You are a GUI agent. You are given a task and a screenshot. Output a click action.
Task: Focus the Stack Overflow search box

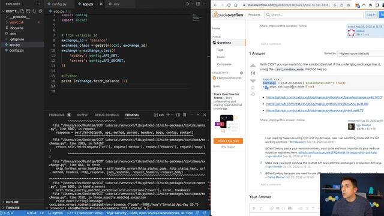pyautogui.click(x=314, y=14)
